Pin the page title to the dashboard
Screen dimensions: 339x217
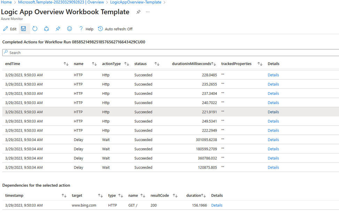pos(138,12)
